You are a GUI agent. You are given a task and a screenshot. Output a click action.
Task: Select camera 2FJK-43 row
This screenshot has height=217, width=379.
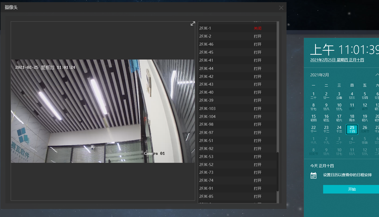[x=237, y=84]
